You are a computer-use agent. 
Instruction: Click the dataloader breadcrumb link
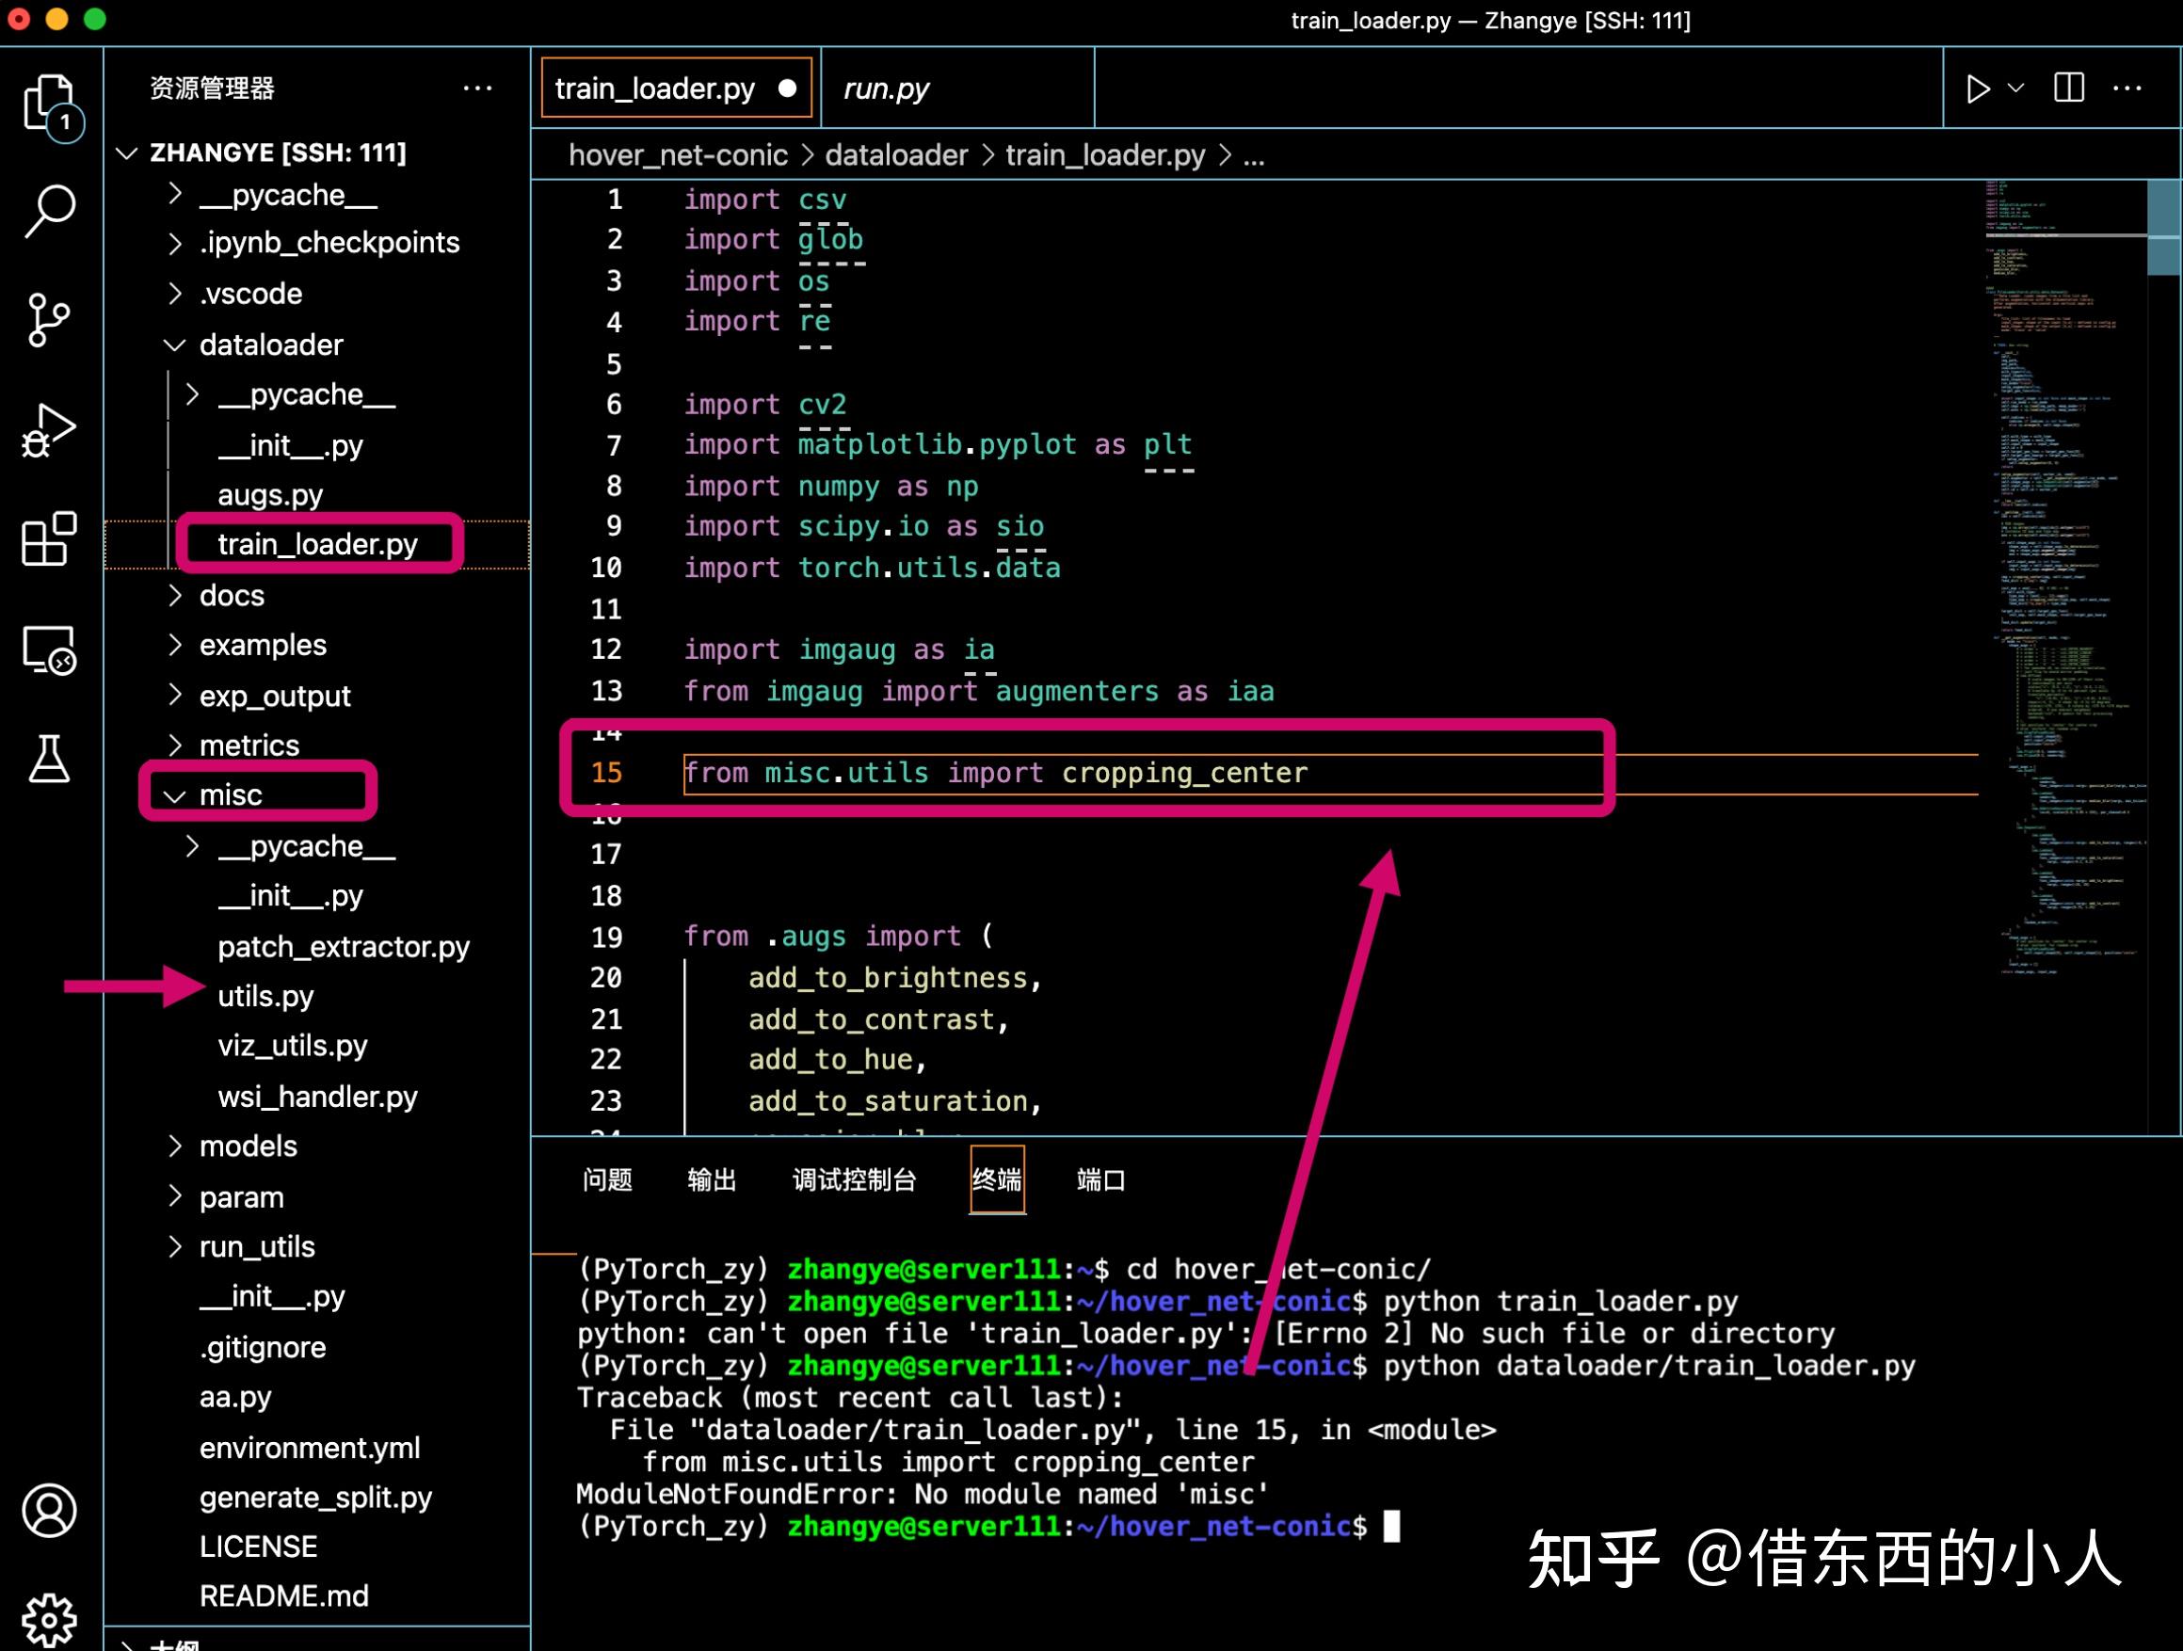[x=896, y=154]
